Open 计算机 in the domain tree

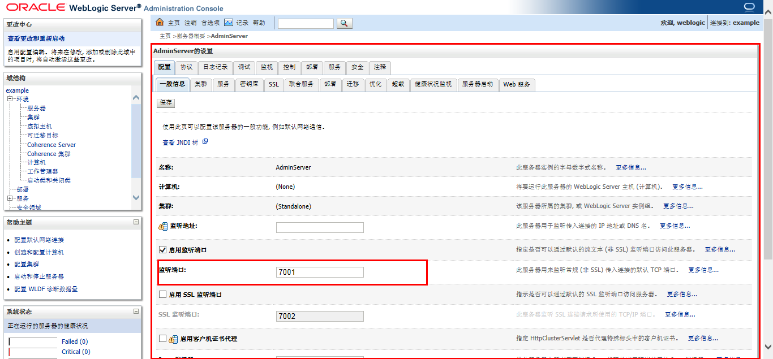pos(37,162)
